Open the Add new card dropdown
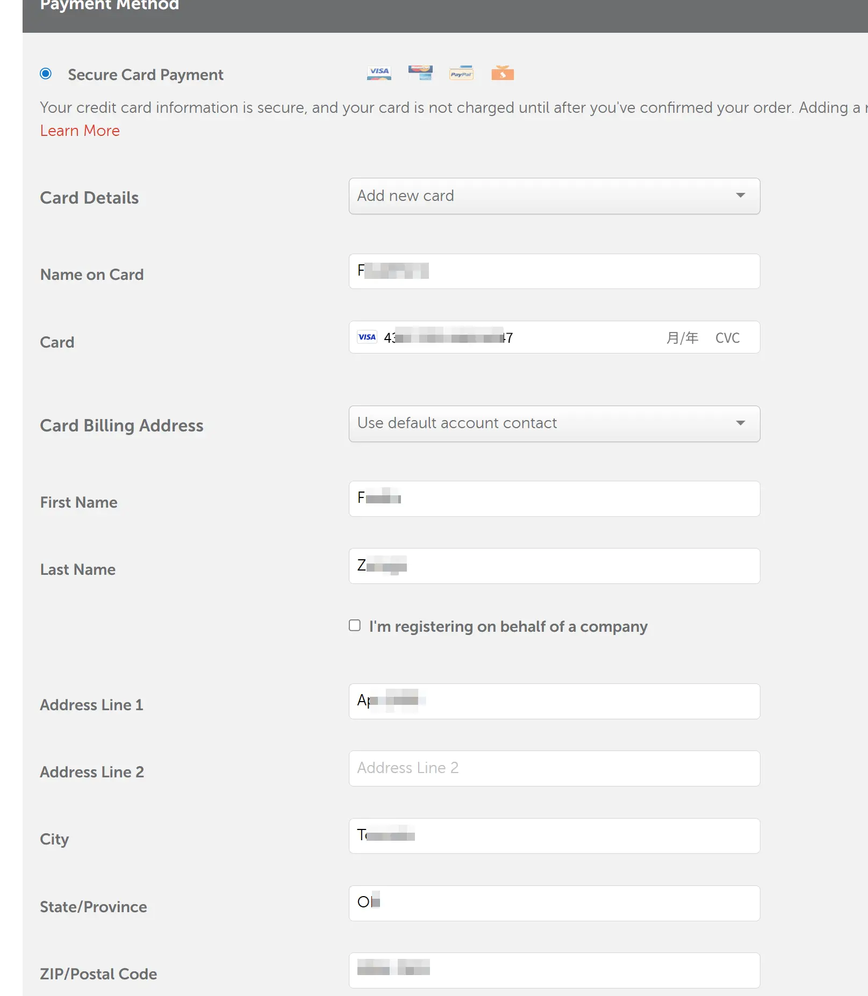 pyautogui.click(x=554, y=196)
